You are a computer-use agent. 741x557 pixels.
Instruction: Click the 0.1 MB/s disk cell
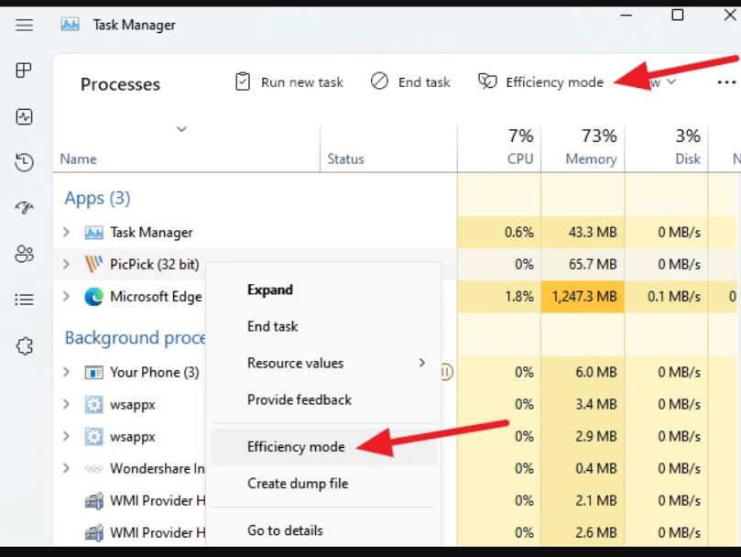click(x=666, y=297)
